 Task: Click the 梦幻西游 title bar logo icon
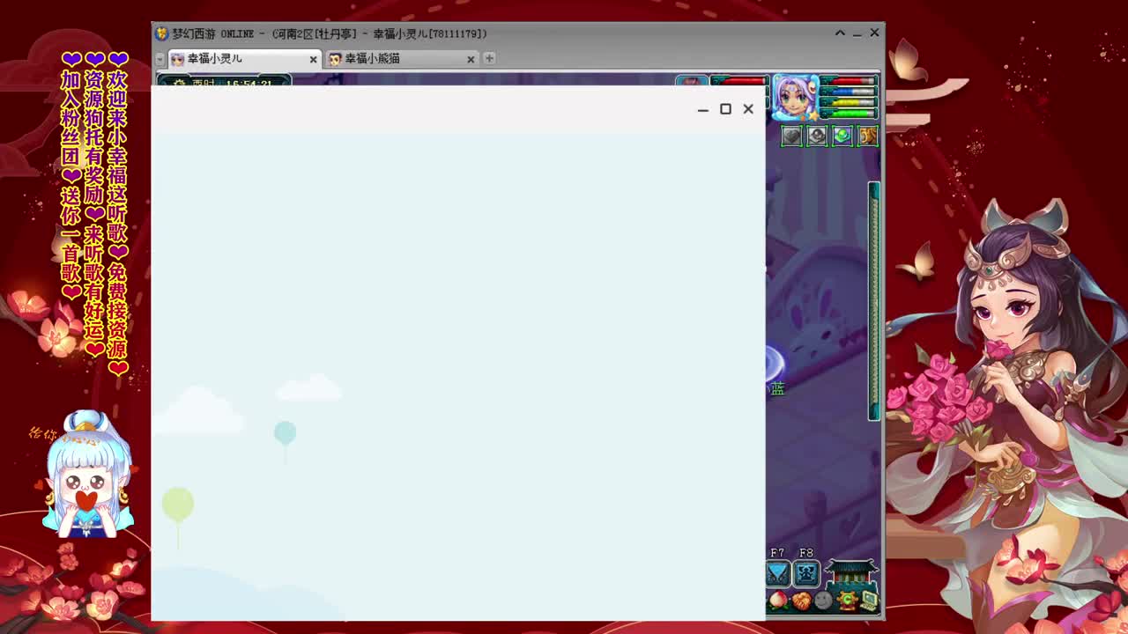tap(161, 33)
